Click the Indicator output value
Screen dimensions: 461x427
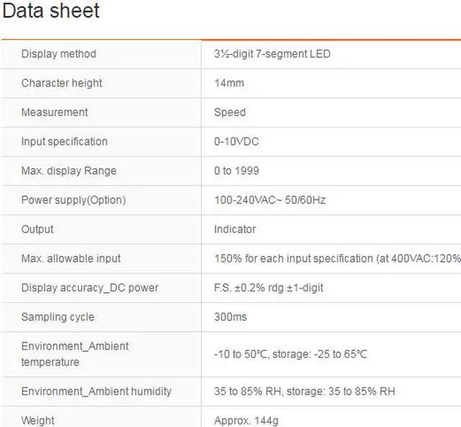pyautogui.click(x=235, y=229)
